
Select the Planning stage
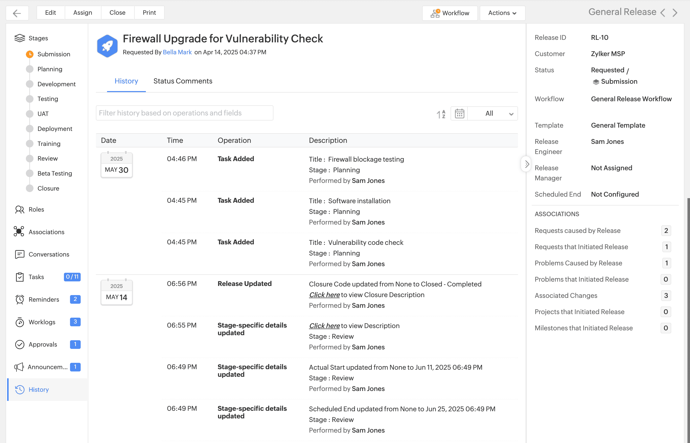pos(49,69)
